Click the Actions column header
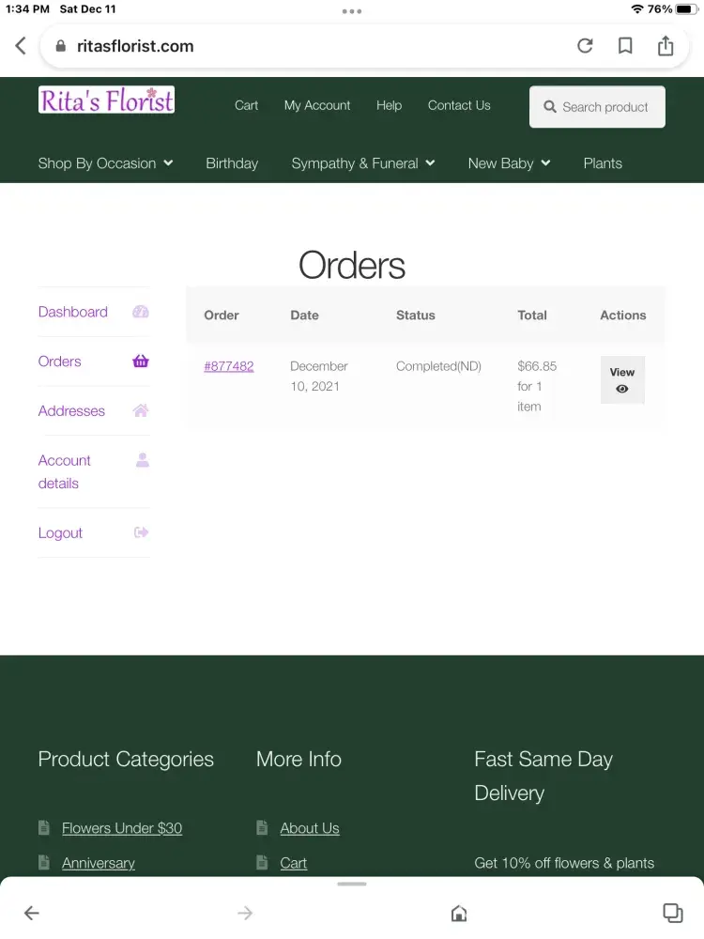The width and height of the screenshot is (704, 939). (623, 315)
